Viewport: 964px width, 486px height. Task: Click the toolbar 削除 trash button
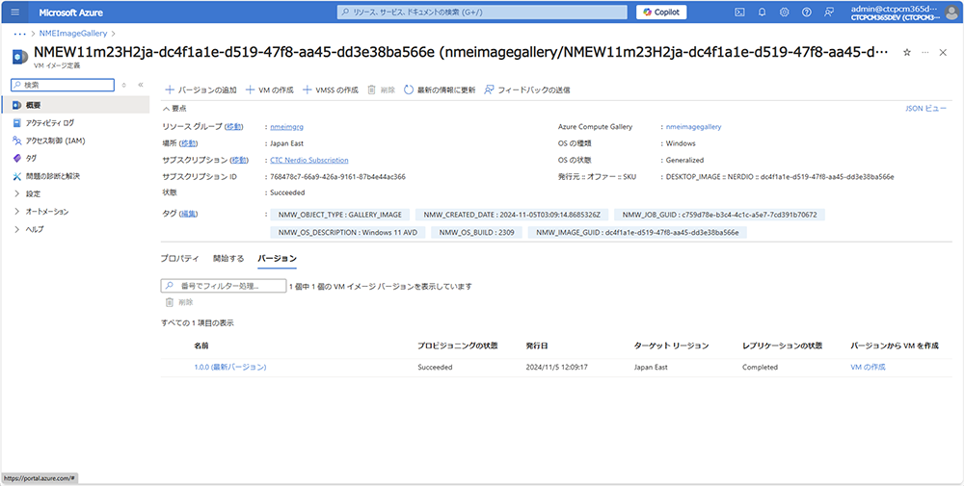381,90
